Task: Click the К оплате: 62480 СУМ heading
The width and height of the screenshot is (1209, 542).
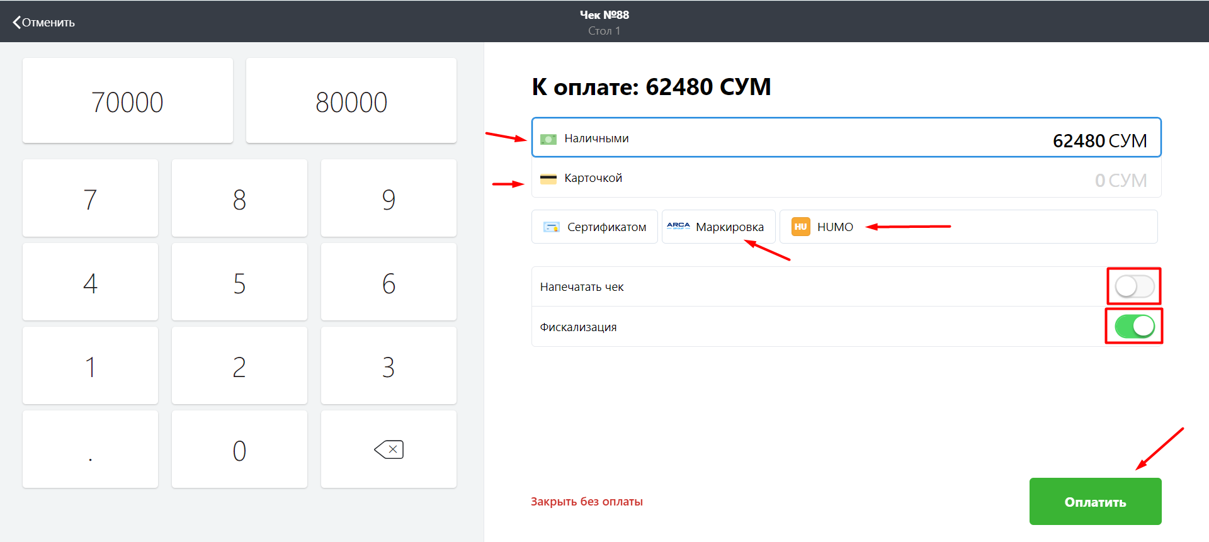Action: pos(651,87)
